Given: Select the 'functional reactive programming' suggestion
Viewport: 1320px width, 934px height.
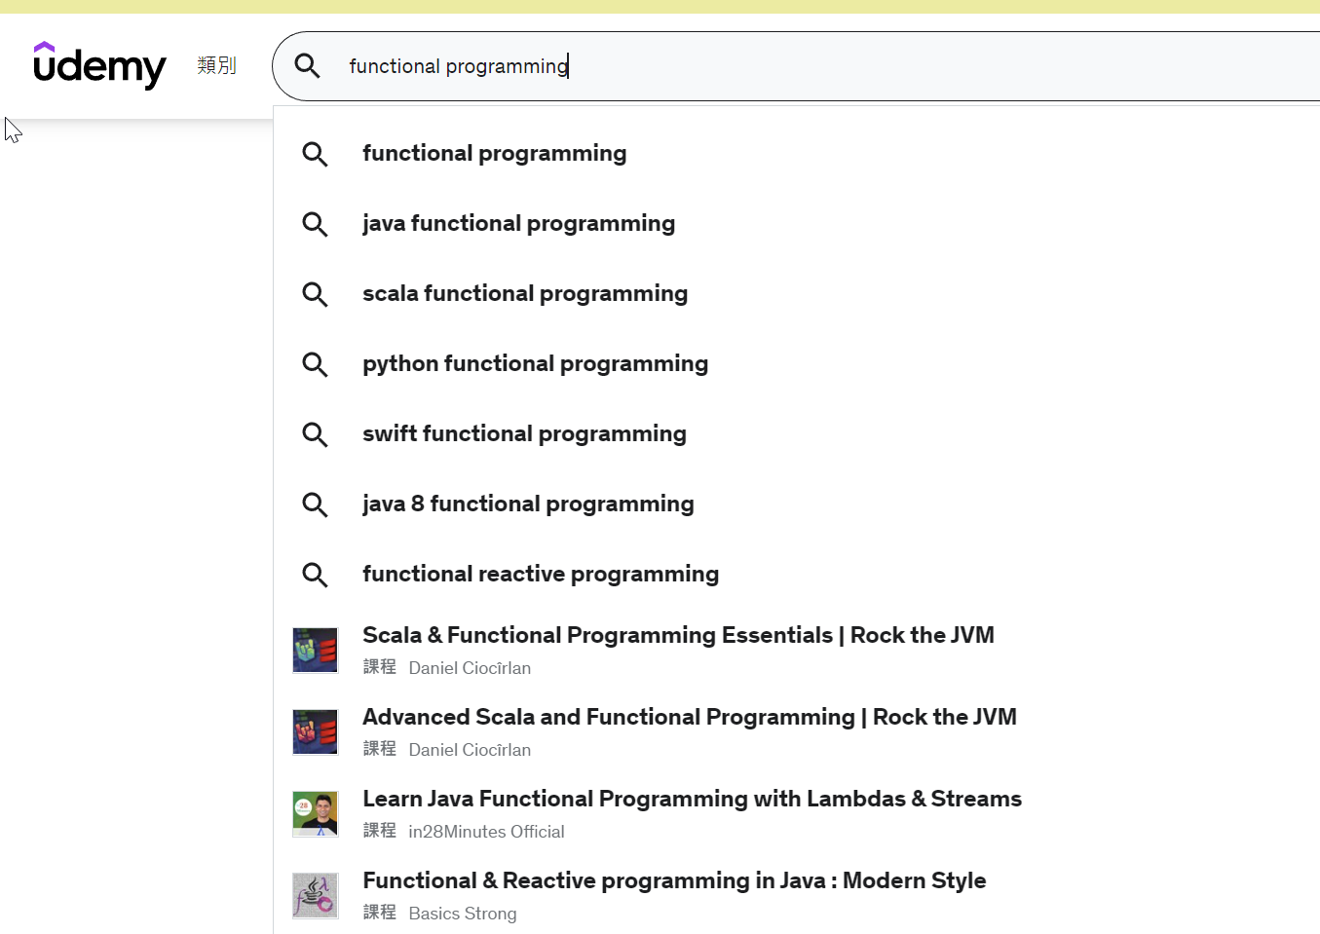Looking at the screenshot, I should click(540, 575).
